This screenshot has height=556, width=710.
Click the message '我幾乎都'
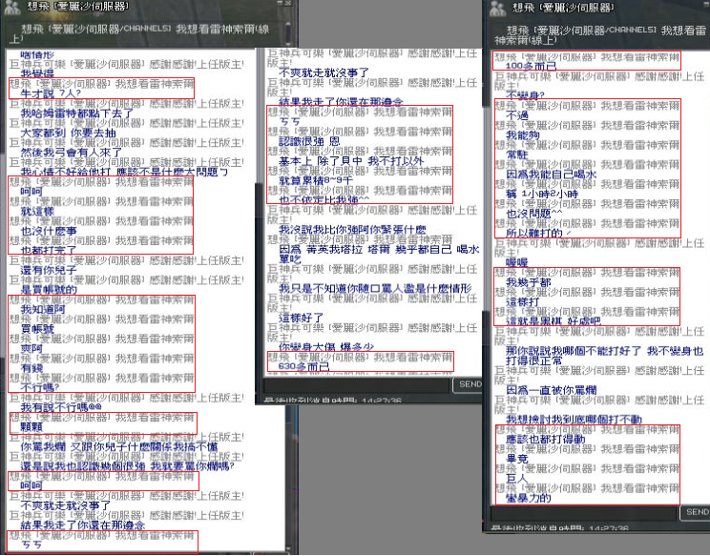click(x=529, y=282)
